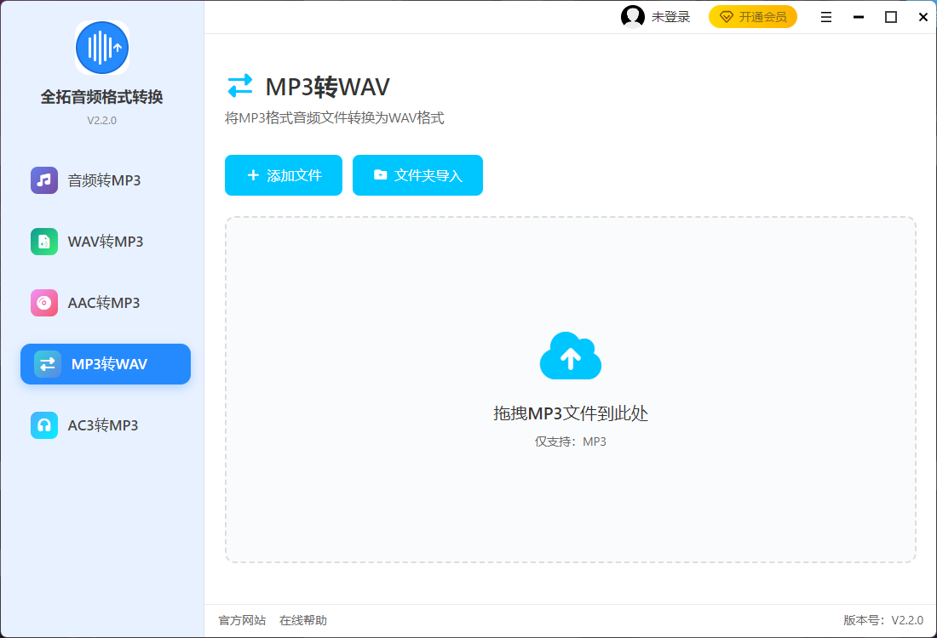Click the user avatar icon

633,17
